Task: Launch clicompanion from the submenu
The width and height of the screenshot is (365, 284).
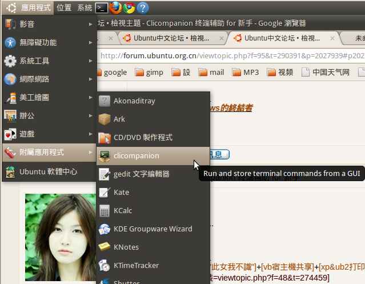Action: [153, 156]
